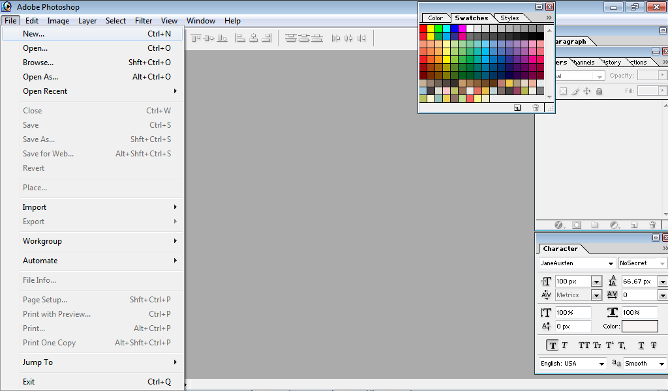Click the text Color swatch in Character panel
Image resolution: width=668 pixels, height=391 pixels.
click(639, 326)
